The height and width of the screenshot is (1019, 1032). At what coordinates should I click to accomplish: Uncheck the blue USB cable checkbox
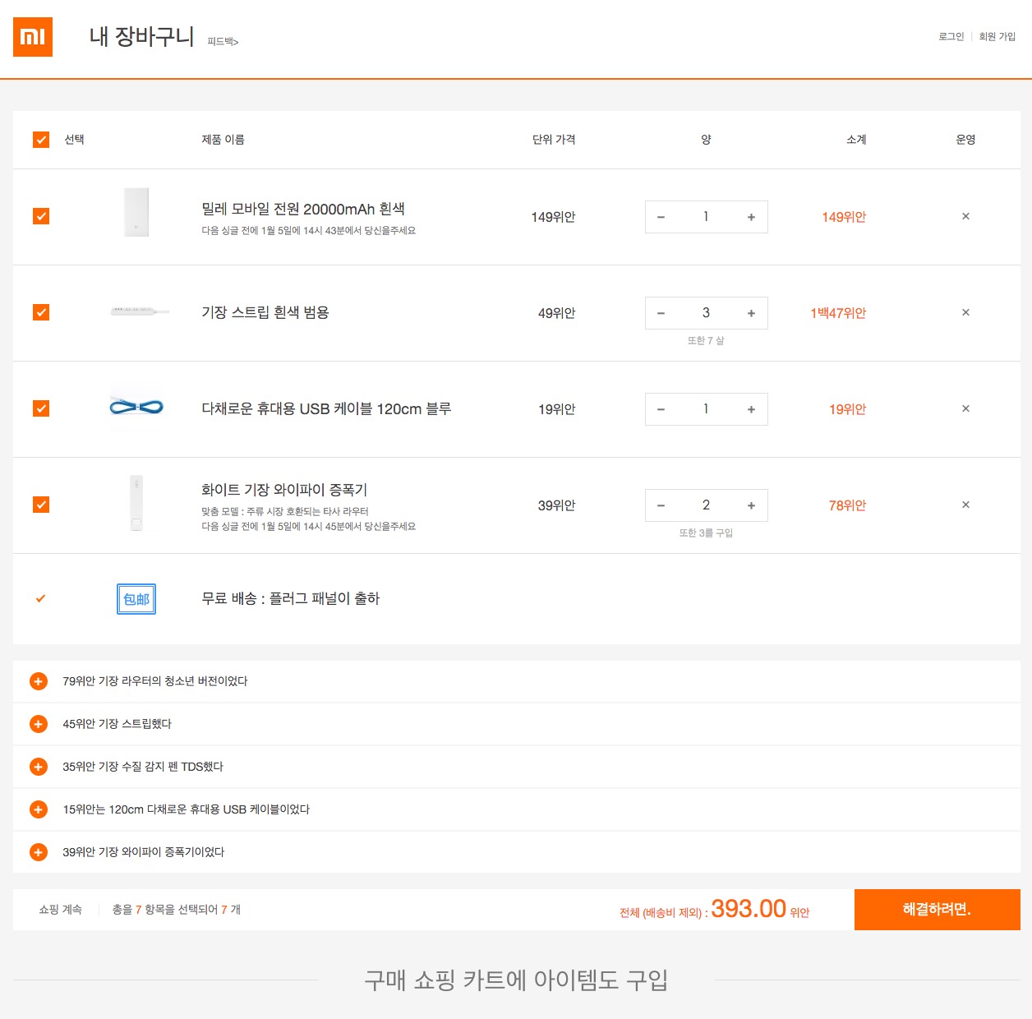pyautogui.click(x=41, y=409)
